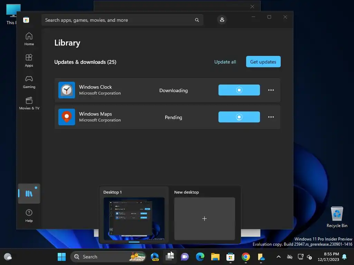
Task: Click the Get updates button
Action: 263,61
